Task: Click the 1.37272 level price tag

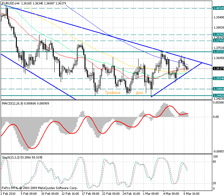Action: (218, 52)
